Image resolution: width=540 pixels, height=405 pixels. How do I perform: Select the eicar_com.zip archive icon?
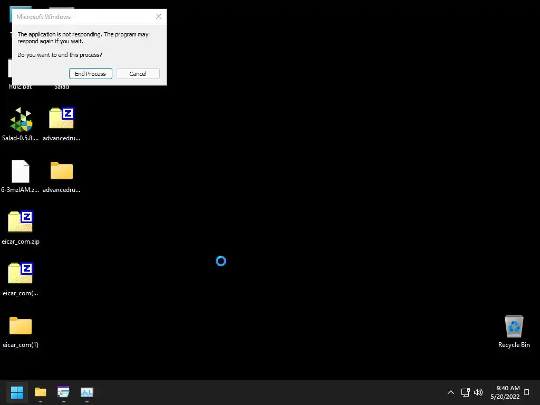pos(21,221)
